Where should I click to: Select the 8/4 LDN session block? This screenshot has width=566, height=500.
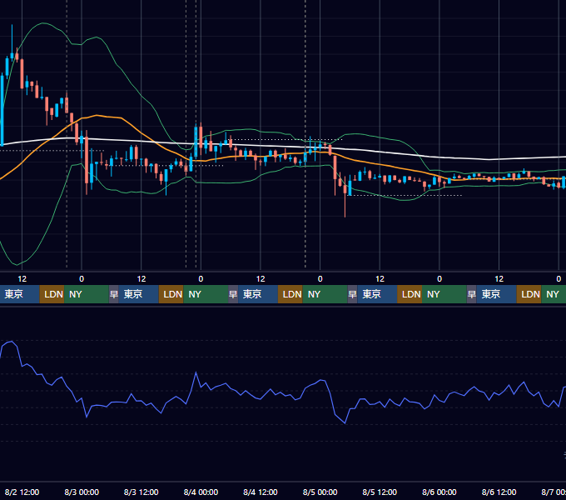click(x=290, y=294)
